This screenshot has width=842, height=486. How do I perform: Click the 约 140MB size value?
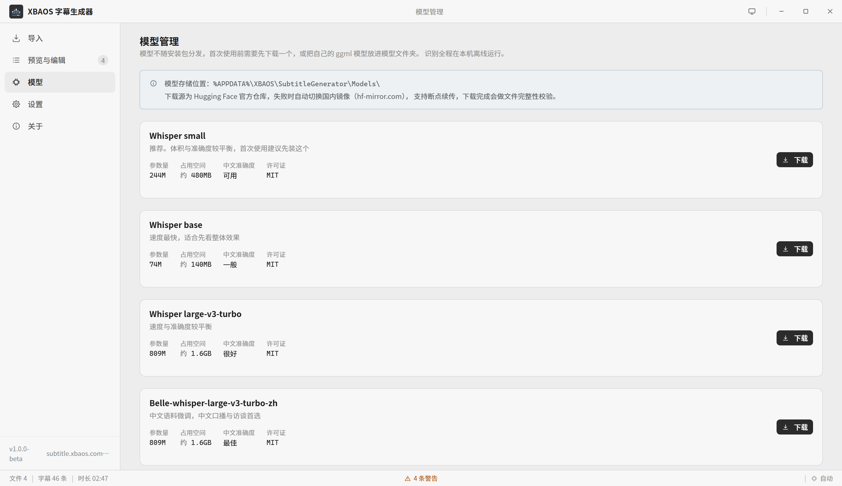pyautogui.click(x=196, y=264)
